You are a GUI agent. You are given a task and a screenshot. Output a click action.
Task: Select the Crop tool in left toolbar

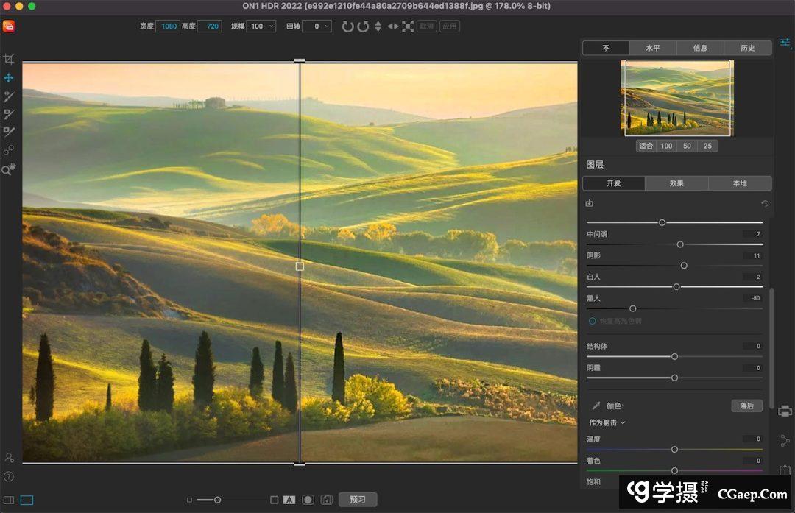9,60
